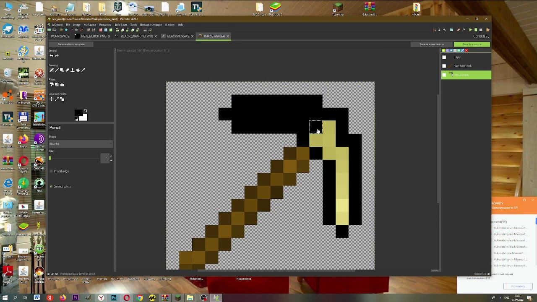Select the Eraser tool
Image resolution: width=537 pixels, height=302 pixels.
[x=67, y=70]
